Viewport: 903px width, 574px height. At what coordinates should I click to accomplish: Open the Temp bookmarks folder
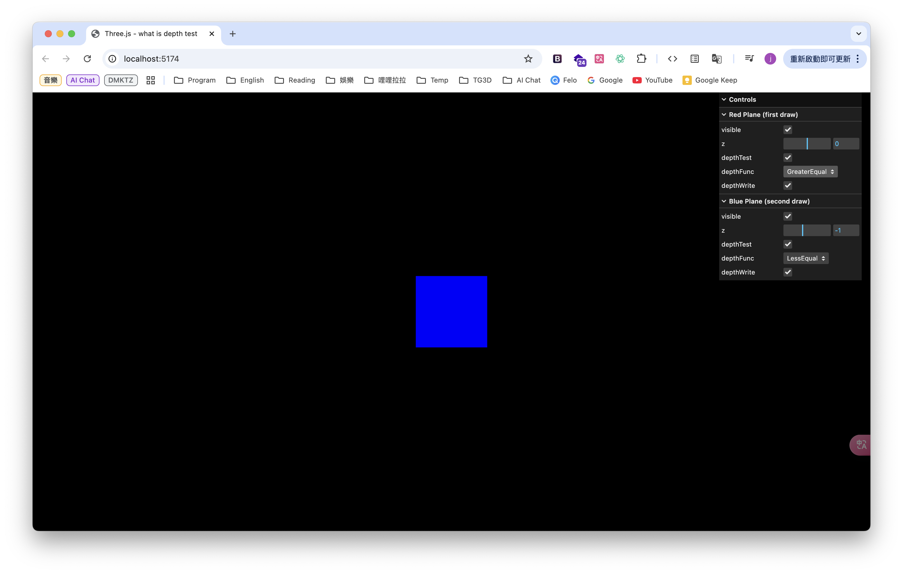coord(432,80)
